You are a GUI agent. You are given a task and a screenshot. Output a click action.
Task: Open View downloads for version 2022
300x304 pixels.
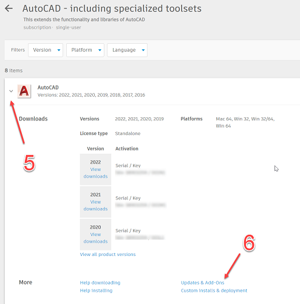point(95,173)
